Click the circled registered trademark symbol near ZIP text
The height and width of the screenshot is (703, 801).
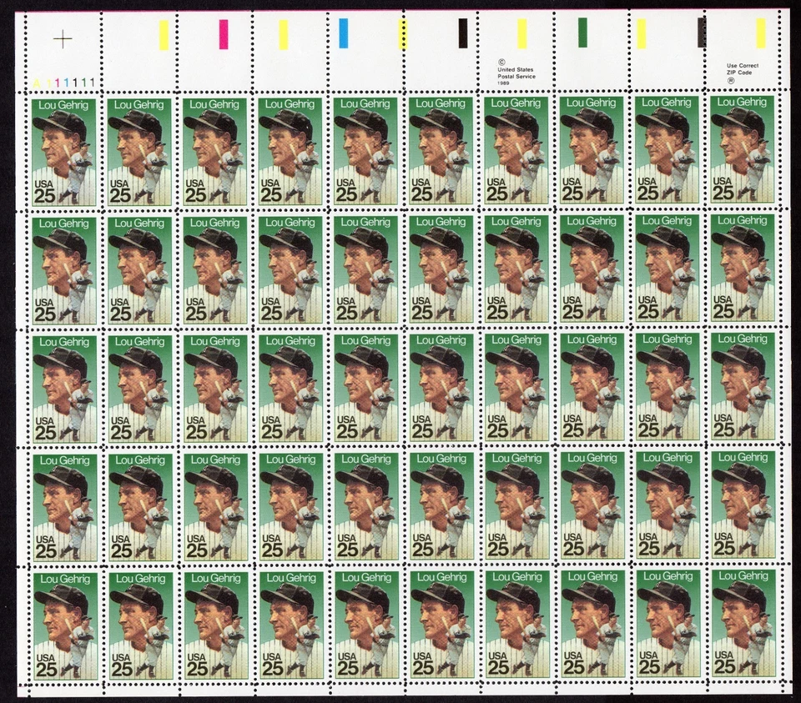[x=731, y=81]
